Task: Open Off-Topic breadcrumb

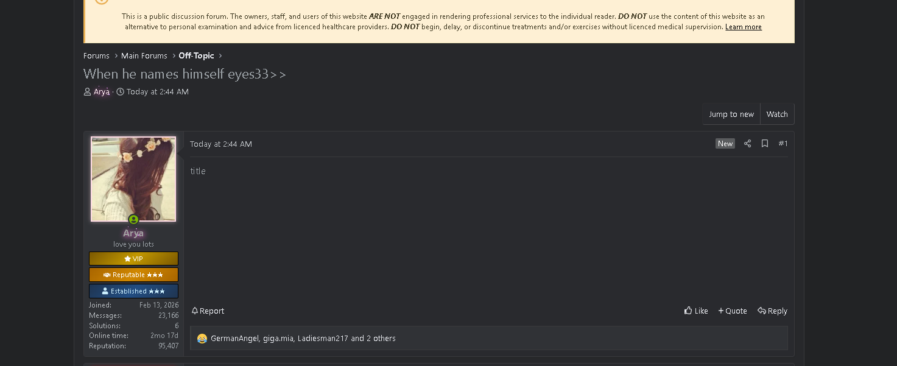Action: 196,55
